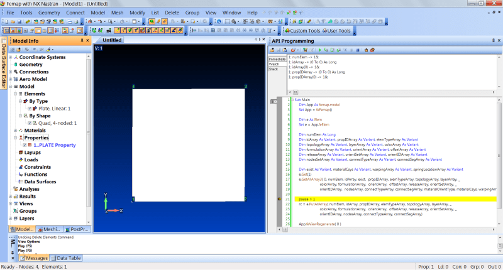Open the File menu
Image resolution: width=503 pixels, height=270 pixels.
(10, 13)
